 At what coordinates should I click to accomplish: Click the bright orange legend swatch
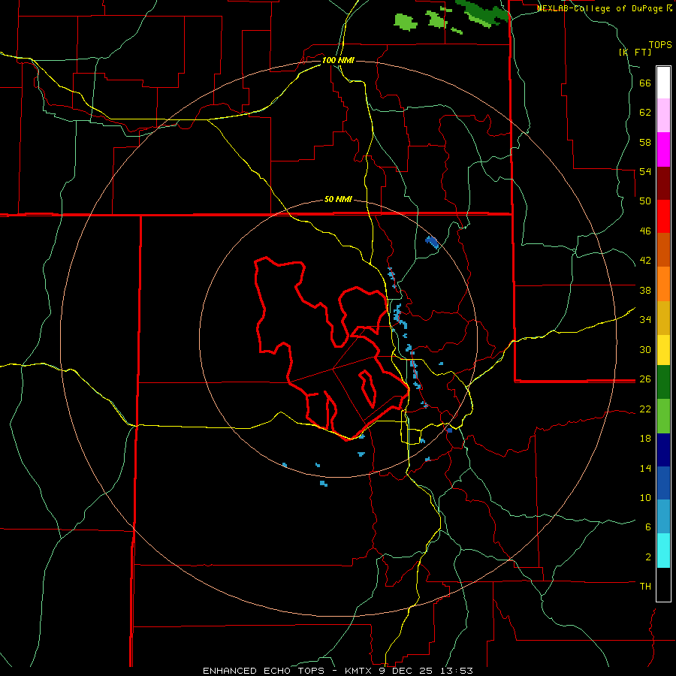coord(663,284)
